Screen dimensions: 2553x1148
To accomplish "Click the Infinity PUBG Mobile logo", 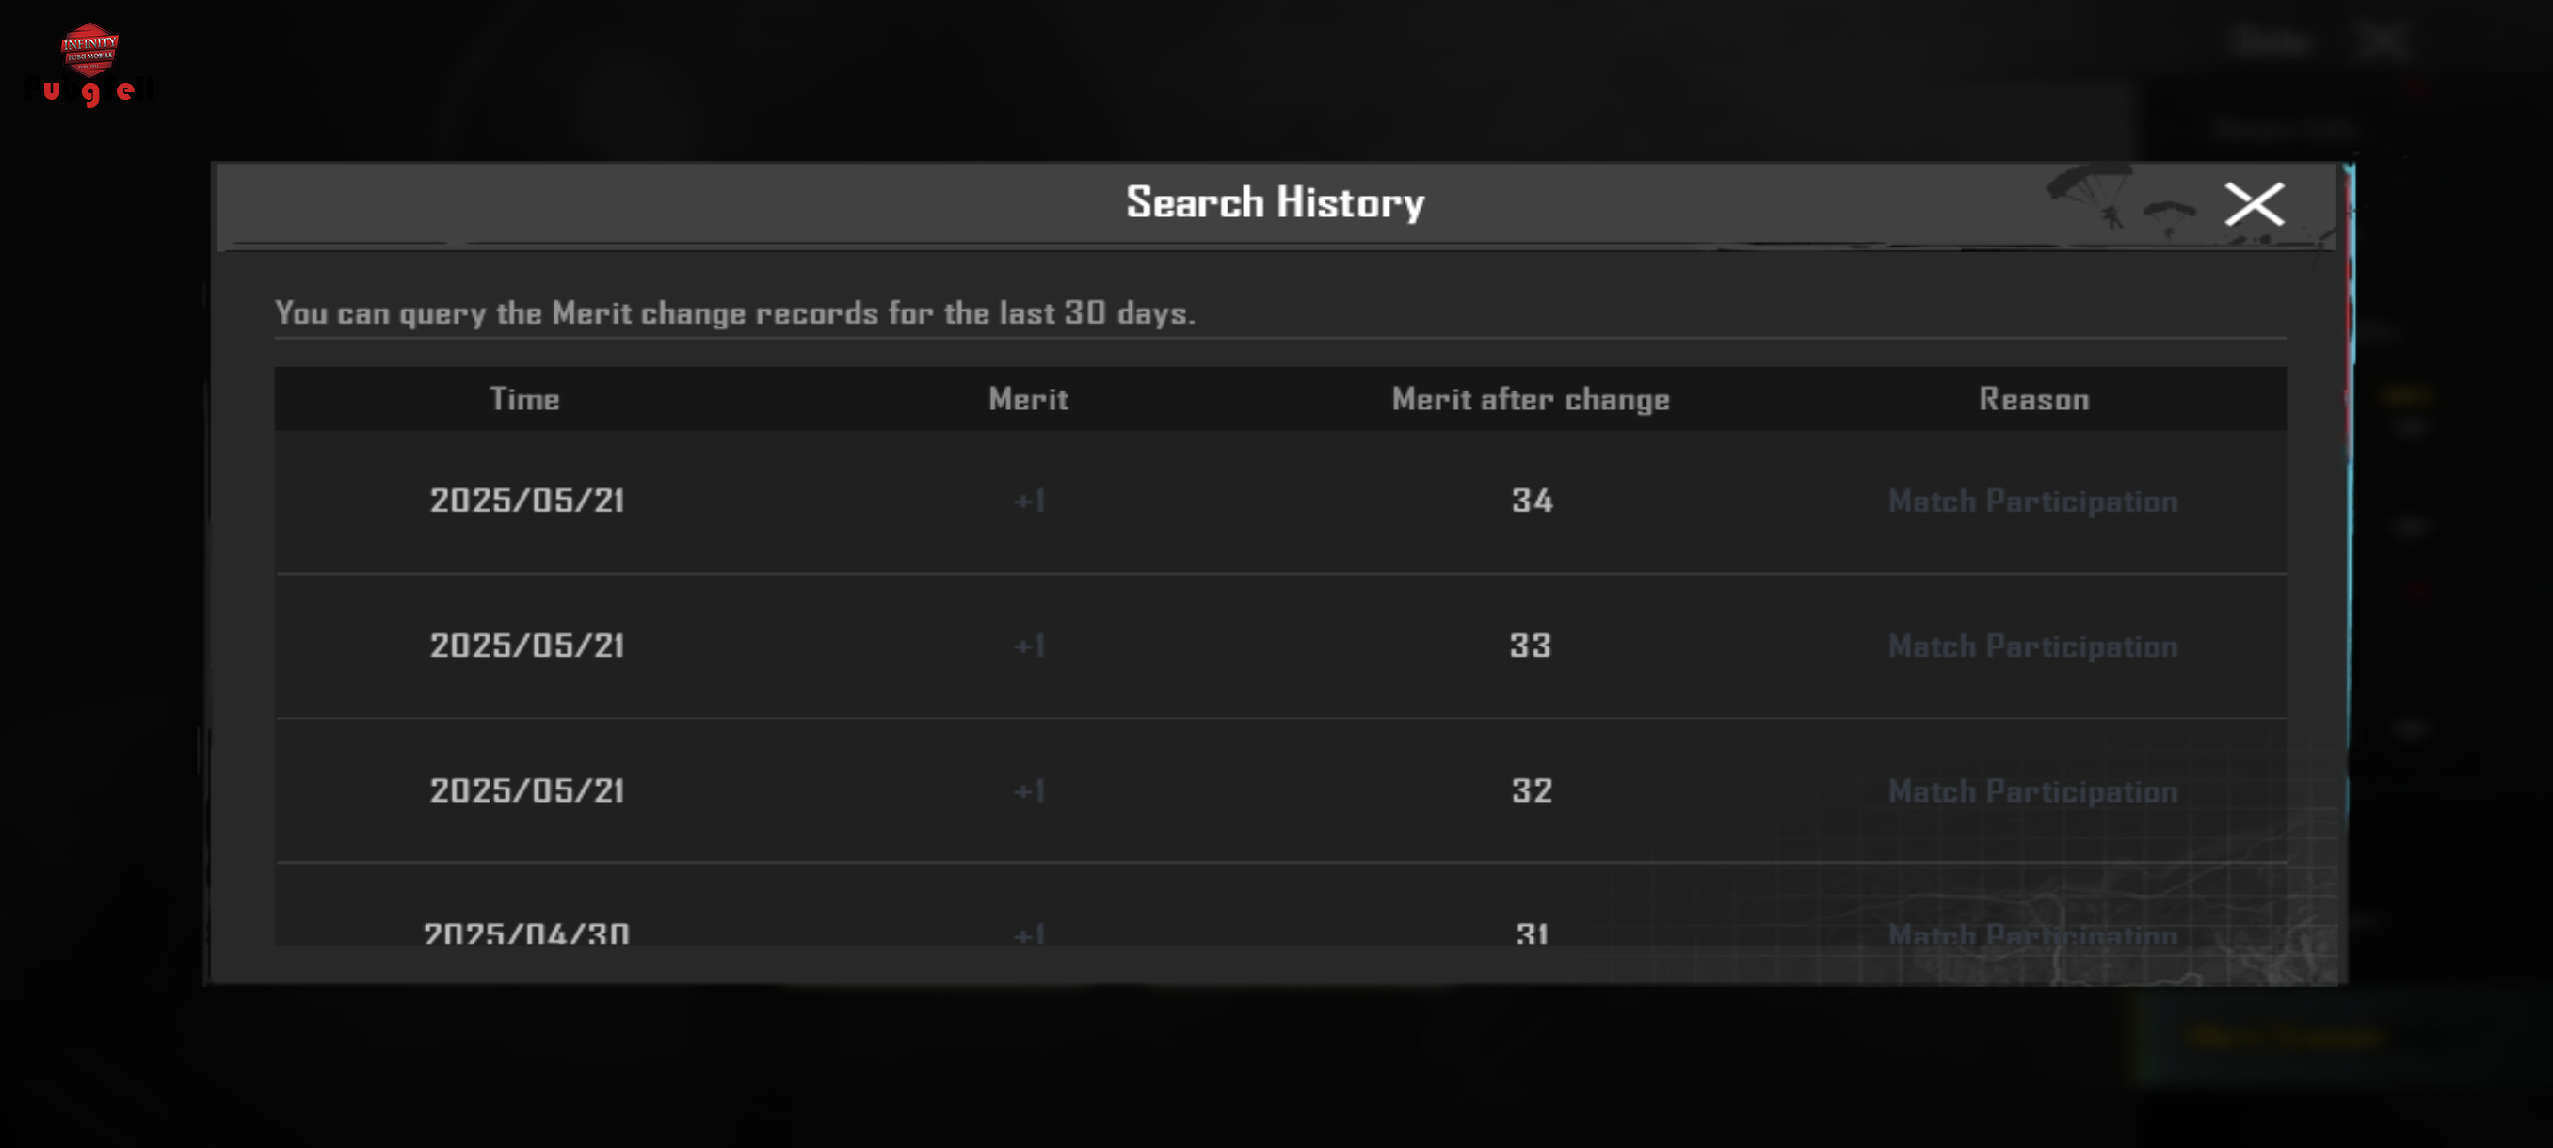I will [89, 50].
